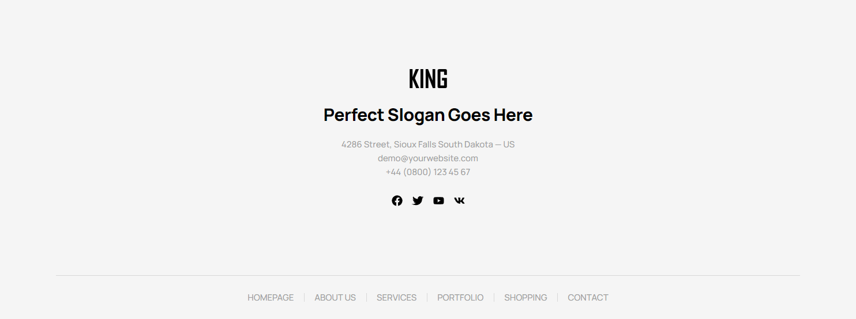The width and height of the screenshot is (856, 319).
Task: Visit the SHOPPING footer link
Action: [x=525, y=298]
